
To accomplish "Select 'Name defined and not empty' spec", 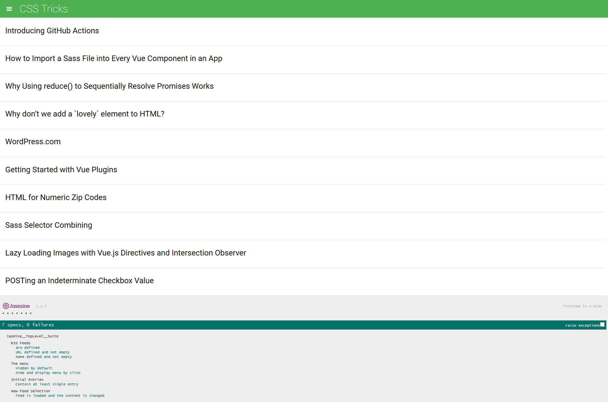I will [44, 357].
